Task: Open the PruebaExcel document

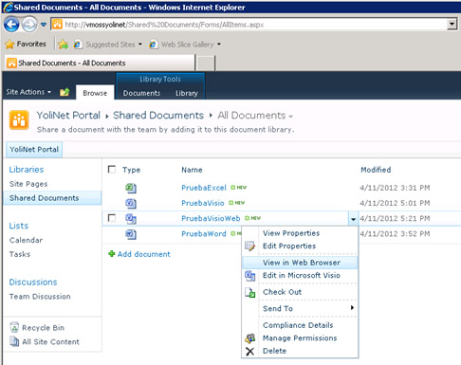Action: 204,188
